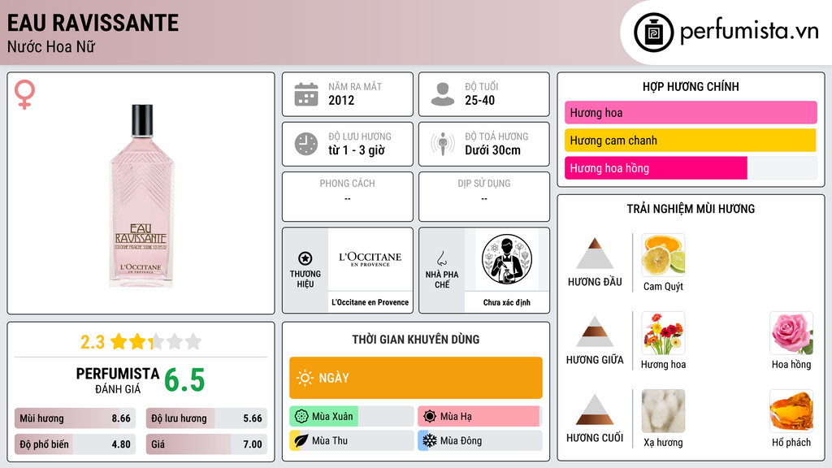
Task: Click the L'Occitane en Provence brand logo
Action: pos(370,259)
